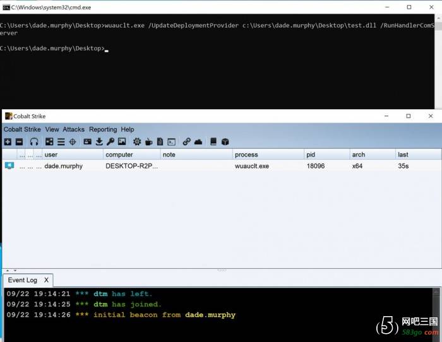Click the Cobalt Strike title bar logo

tap(9, 116)
